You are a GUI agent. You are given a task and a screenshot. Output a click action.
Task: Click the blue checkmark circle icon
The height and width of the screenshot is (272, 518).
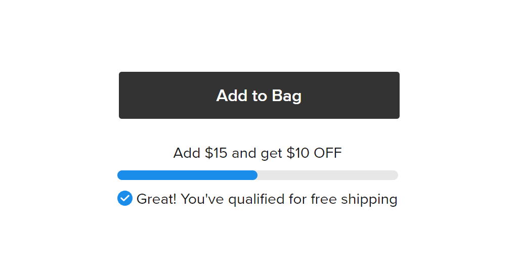125,198
